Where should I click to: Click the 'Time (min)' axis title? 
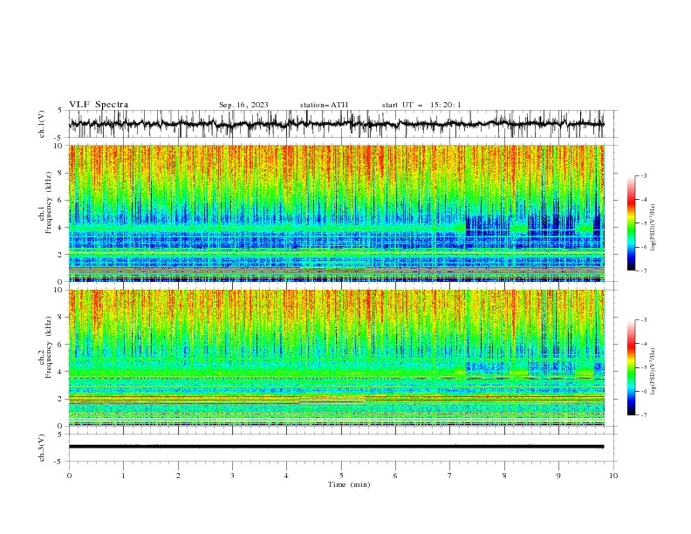349,484
